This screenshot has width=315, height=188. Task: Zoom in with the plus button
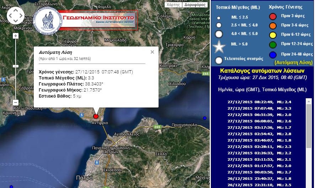click(x=15, y=36)
